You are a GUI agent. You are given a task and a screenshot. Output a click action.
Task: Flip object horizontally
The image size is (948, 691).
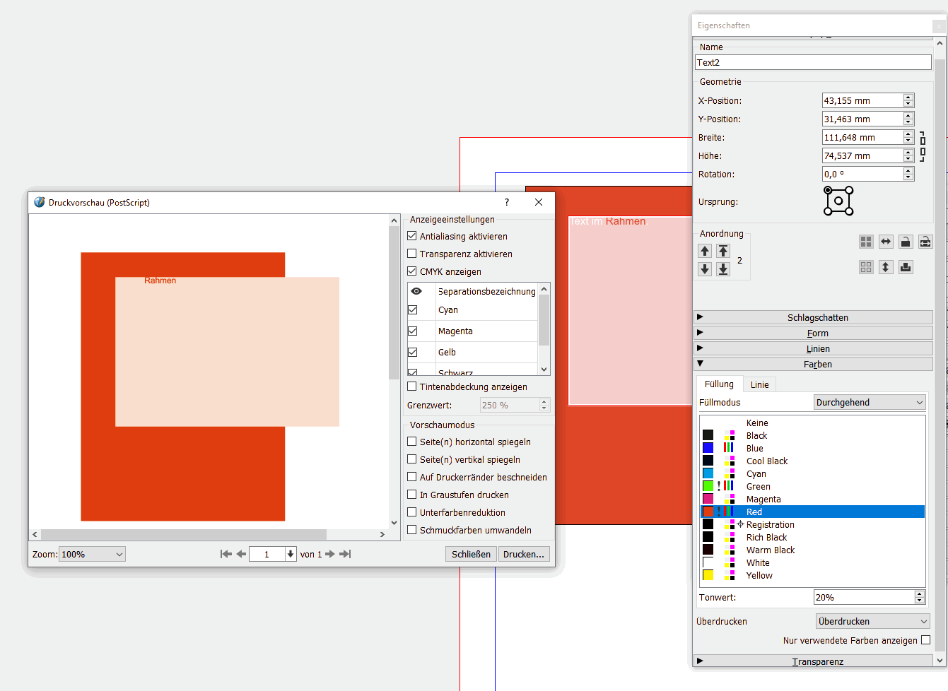[886, 242]
